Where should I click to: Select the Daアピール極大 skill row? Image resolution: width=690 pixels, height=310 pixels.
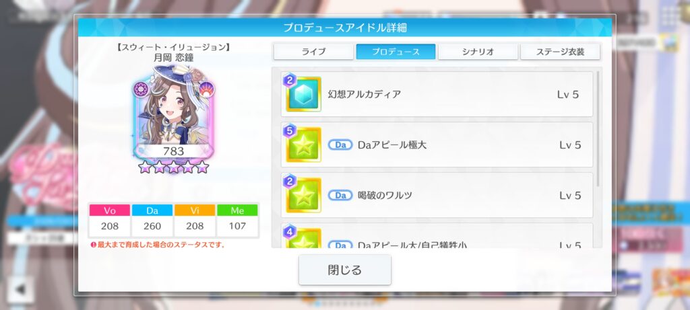point(437,145)
